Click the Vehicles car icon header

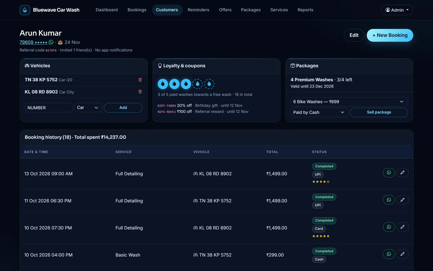[x=27, y=66]
